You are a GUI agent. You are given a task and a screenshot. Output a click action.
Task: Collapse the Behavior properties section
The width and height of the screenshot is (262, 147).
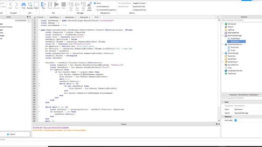click(223, 117)
